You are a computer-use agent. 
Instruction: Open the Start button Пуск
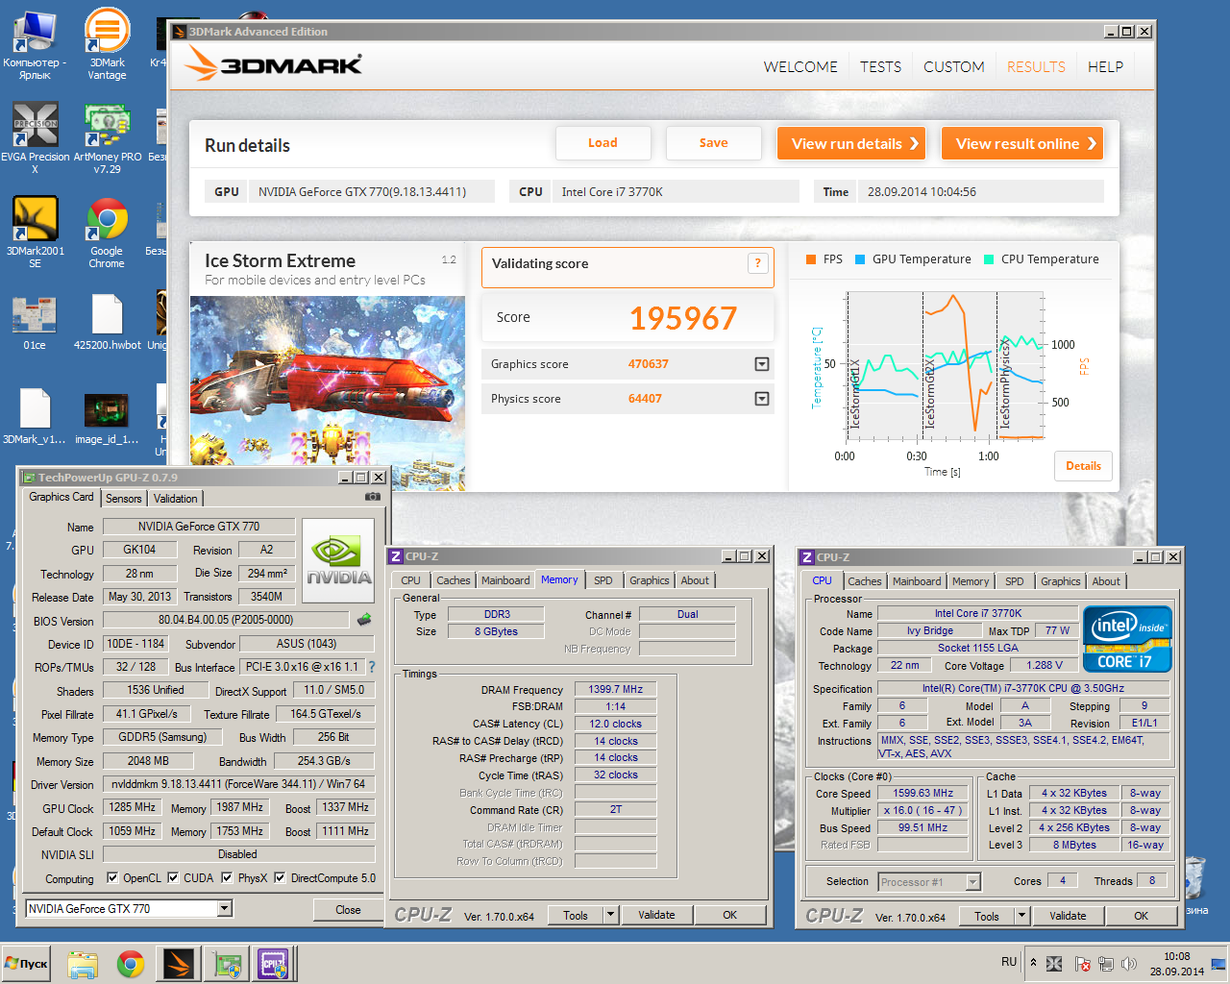point(27,964)
